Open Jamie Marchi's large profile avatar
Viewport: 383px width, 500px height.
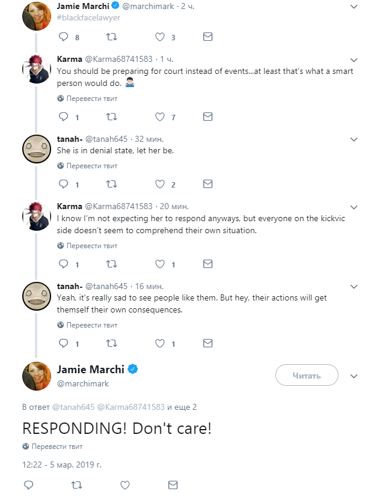[37, 376]
